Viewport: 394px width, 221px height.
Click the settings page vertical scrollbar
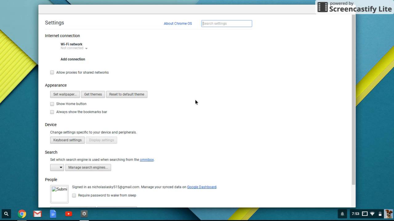[x=353, y=99]
